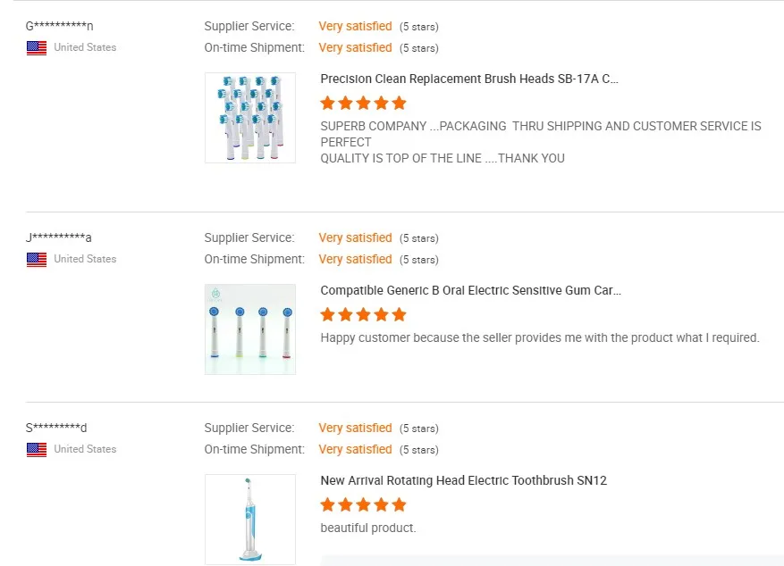Click star rating under Precision Clean Replacement Brush Heads

[x=363, y=103]
